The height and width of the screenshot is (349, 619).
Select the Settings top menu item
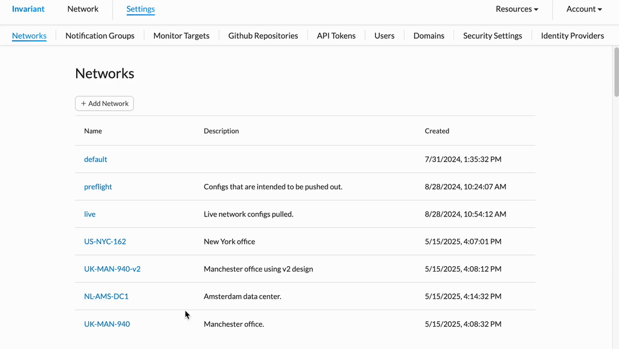pyautogui.click(x=140, y=9)
